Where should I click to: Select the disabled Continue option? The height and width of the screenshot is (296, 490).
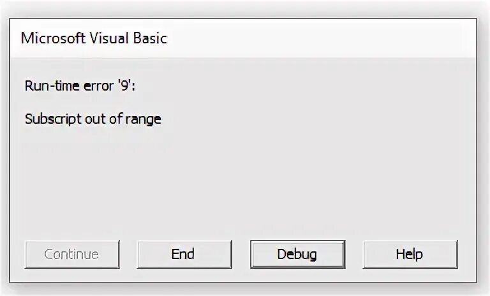tap(71, 254)
